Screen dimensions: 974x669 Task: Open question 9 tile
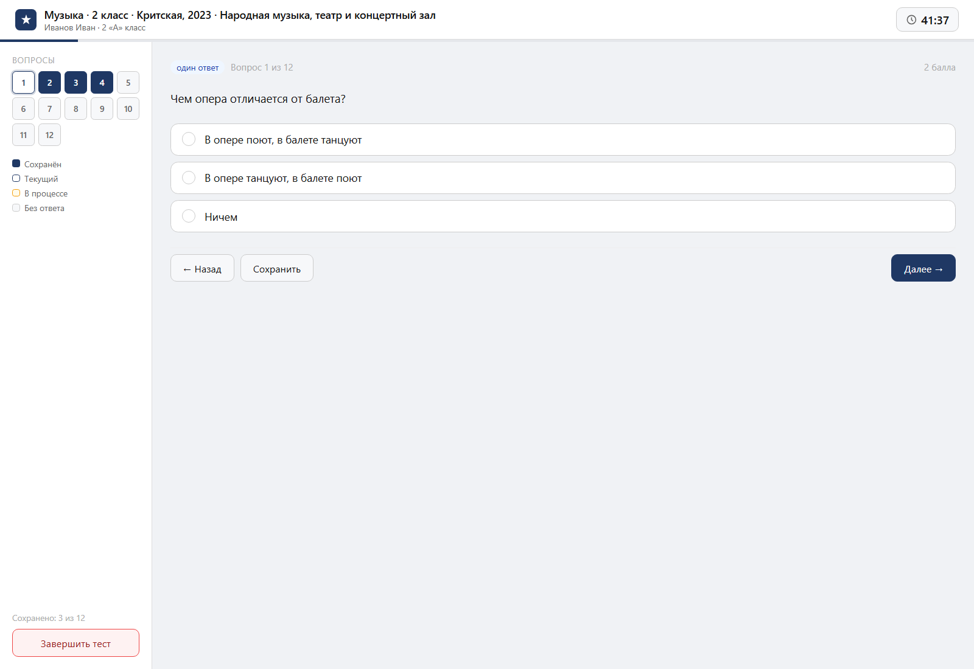[102, 109]
